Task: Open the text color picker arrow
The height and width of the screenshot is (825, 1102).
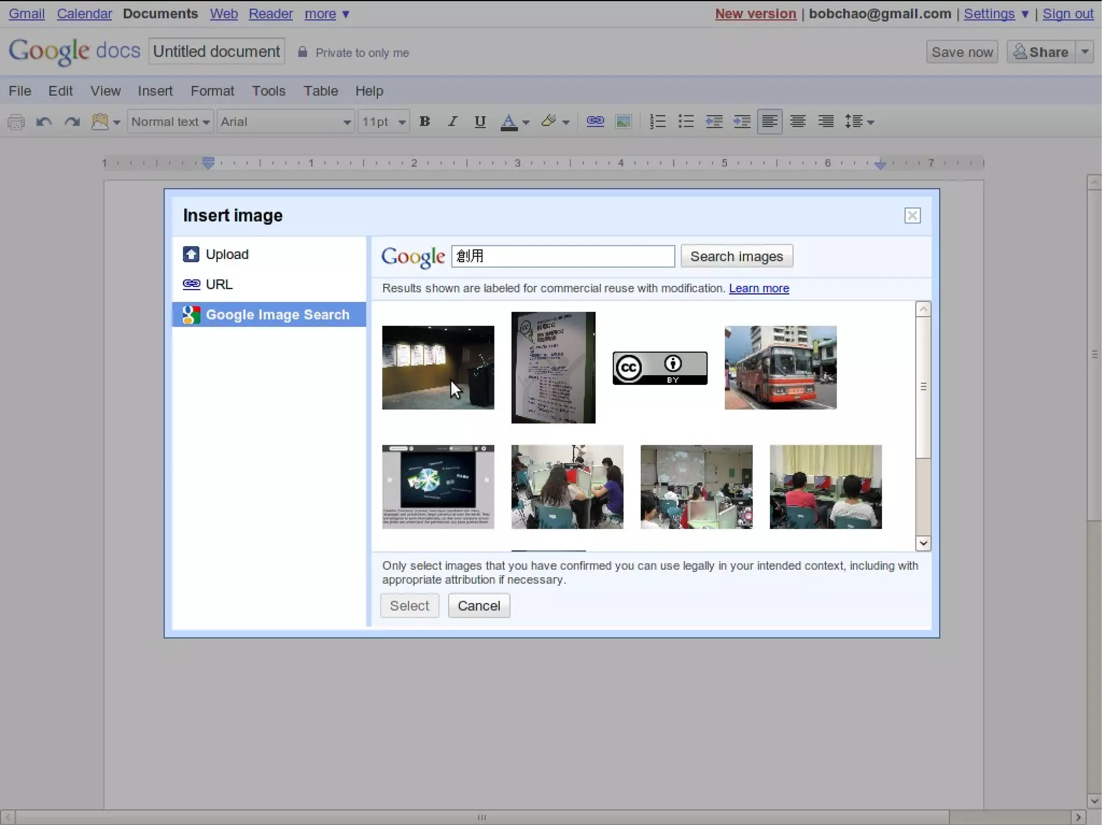Action: (x=526, y=123)
